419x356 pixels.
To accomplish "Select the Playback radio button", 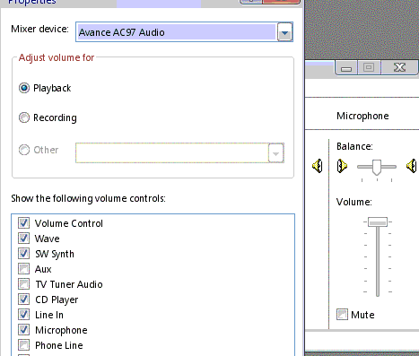I will [x=24, y=88].
